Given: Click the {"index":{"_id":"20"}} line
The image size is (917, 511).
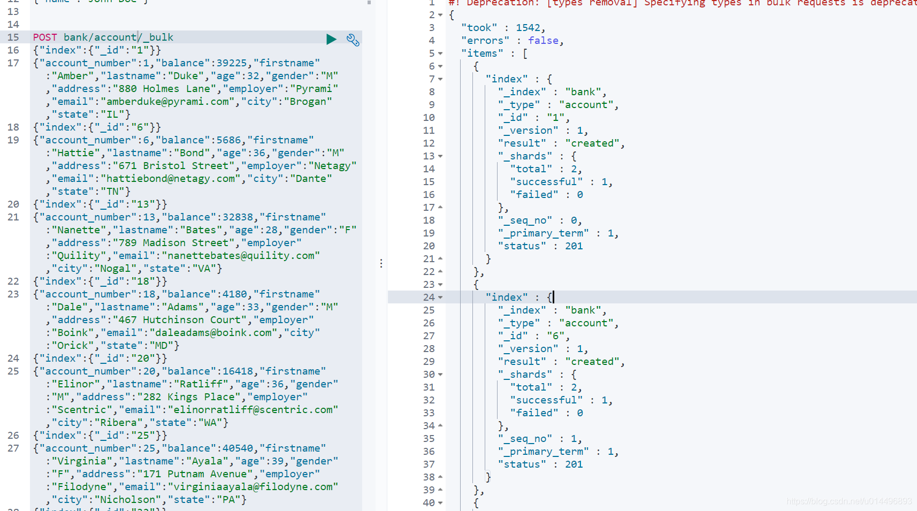Looking at the screenshot, I should point(100,358).
